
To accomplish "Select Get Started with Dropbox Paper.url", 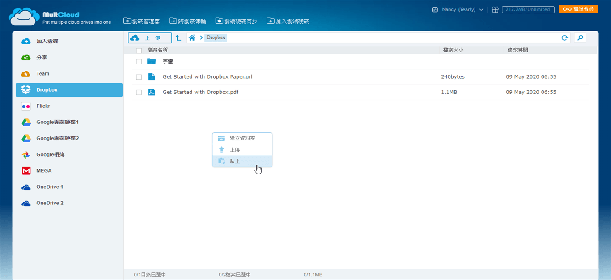I will click(x=208, y=77).
